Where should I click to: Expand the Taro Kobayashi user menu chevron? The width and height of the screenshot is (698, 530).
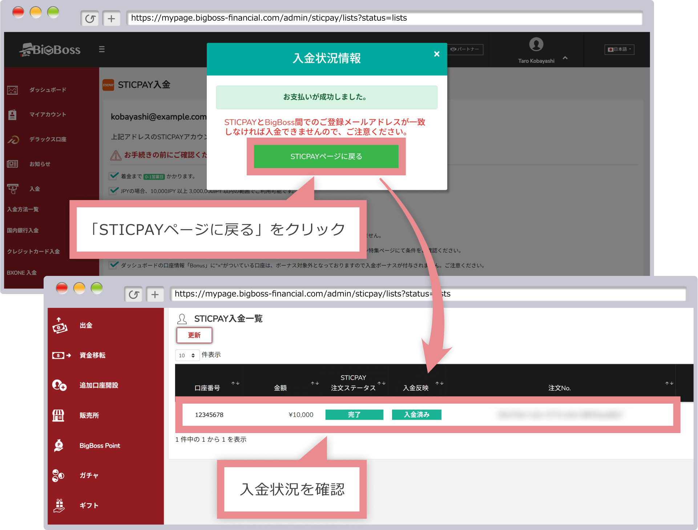[x=565, y=58]
